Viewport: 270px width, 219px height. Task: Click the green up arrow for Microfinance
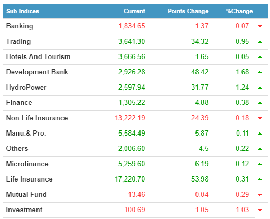click(260, 164)
